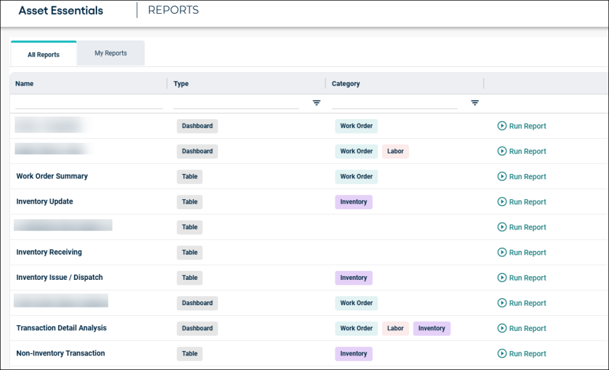
Task: Run the Non-Inventory Transaction report
Action: [x=521, y=354]
